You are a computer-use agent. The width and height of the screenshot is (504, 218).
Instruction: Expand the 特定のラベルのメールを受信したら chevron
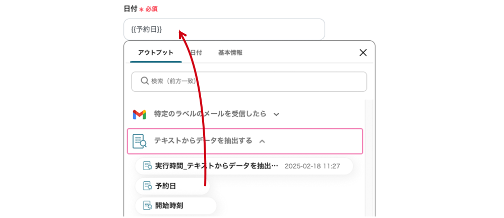point(276,114)
